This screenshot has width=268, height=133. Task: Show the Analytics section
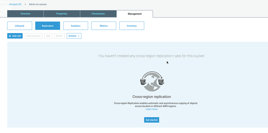point(76,26)
